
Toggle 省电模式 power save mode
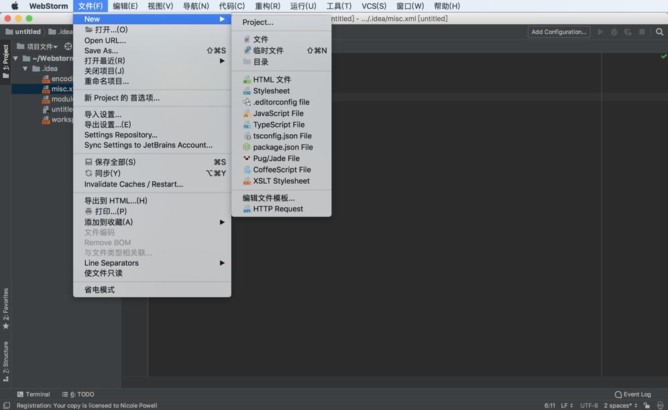click(152, 290)
